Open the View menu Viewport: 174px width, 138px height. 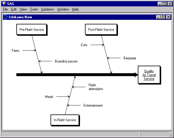tap(23, 9)
